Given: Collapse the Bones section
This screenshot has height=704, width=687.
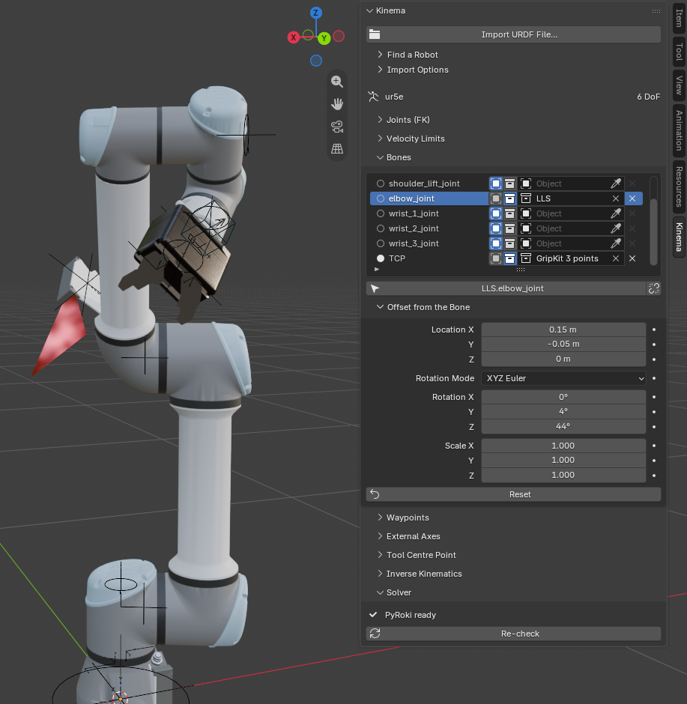Looking at the screenshot, I should [x=380, y=157].
